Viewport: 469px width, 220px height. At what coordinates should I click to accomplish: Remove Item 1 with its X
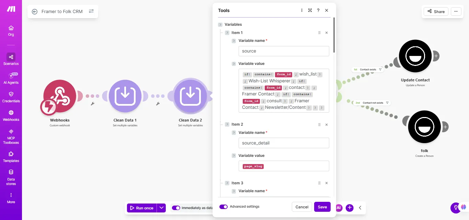pyautogui.click(x=327, y=33)
